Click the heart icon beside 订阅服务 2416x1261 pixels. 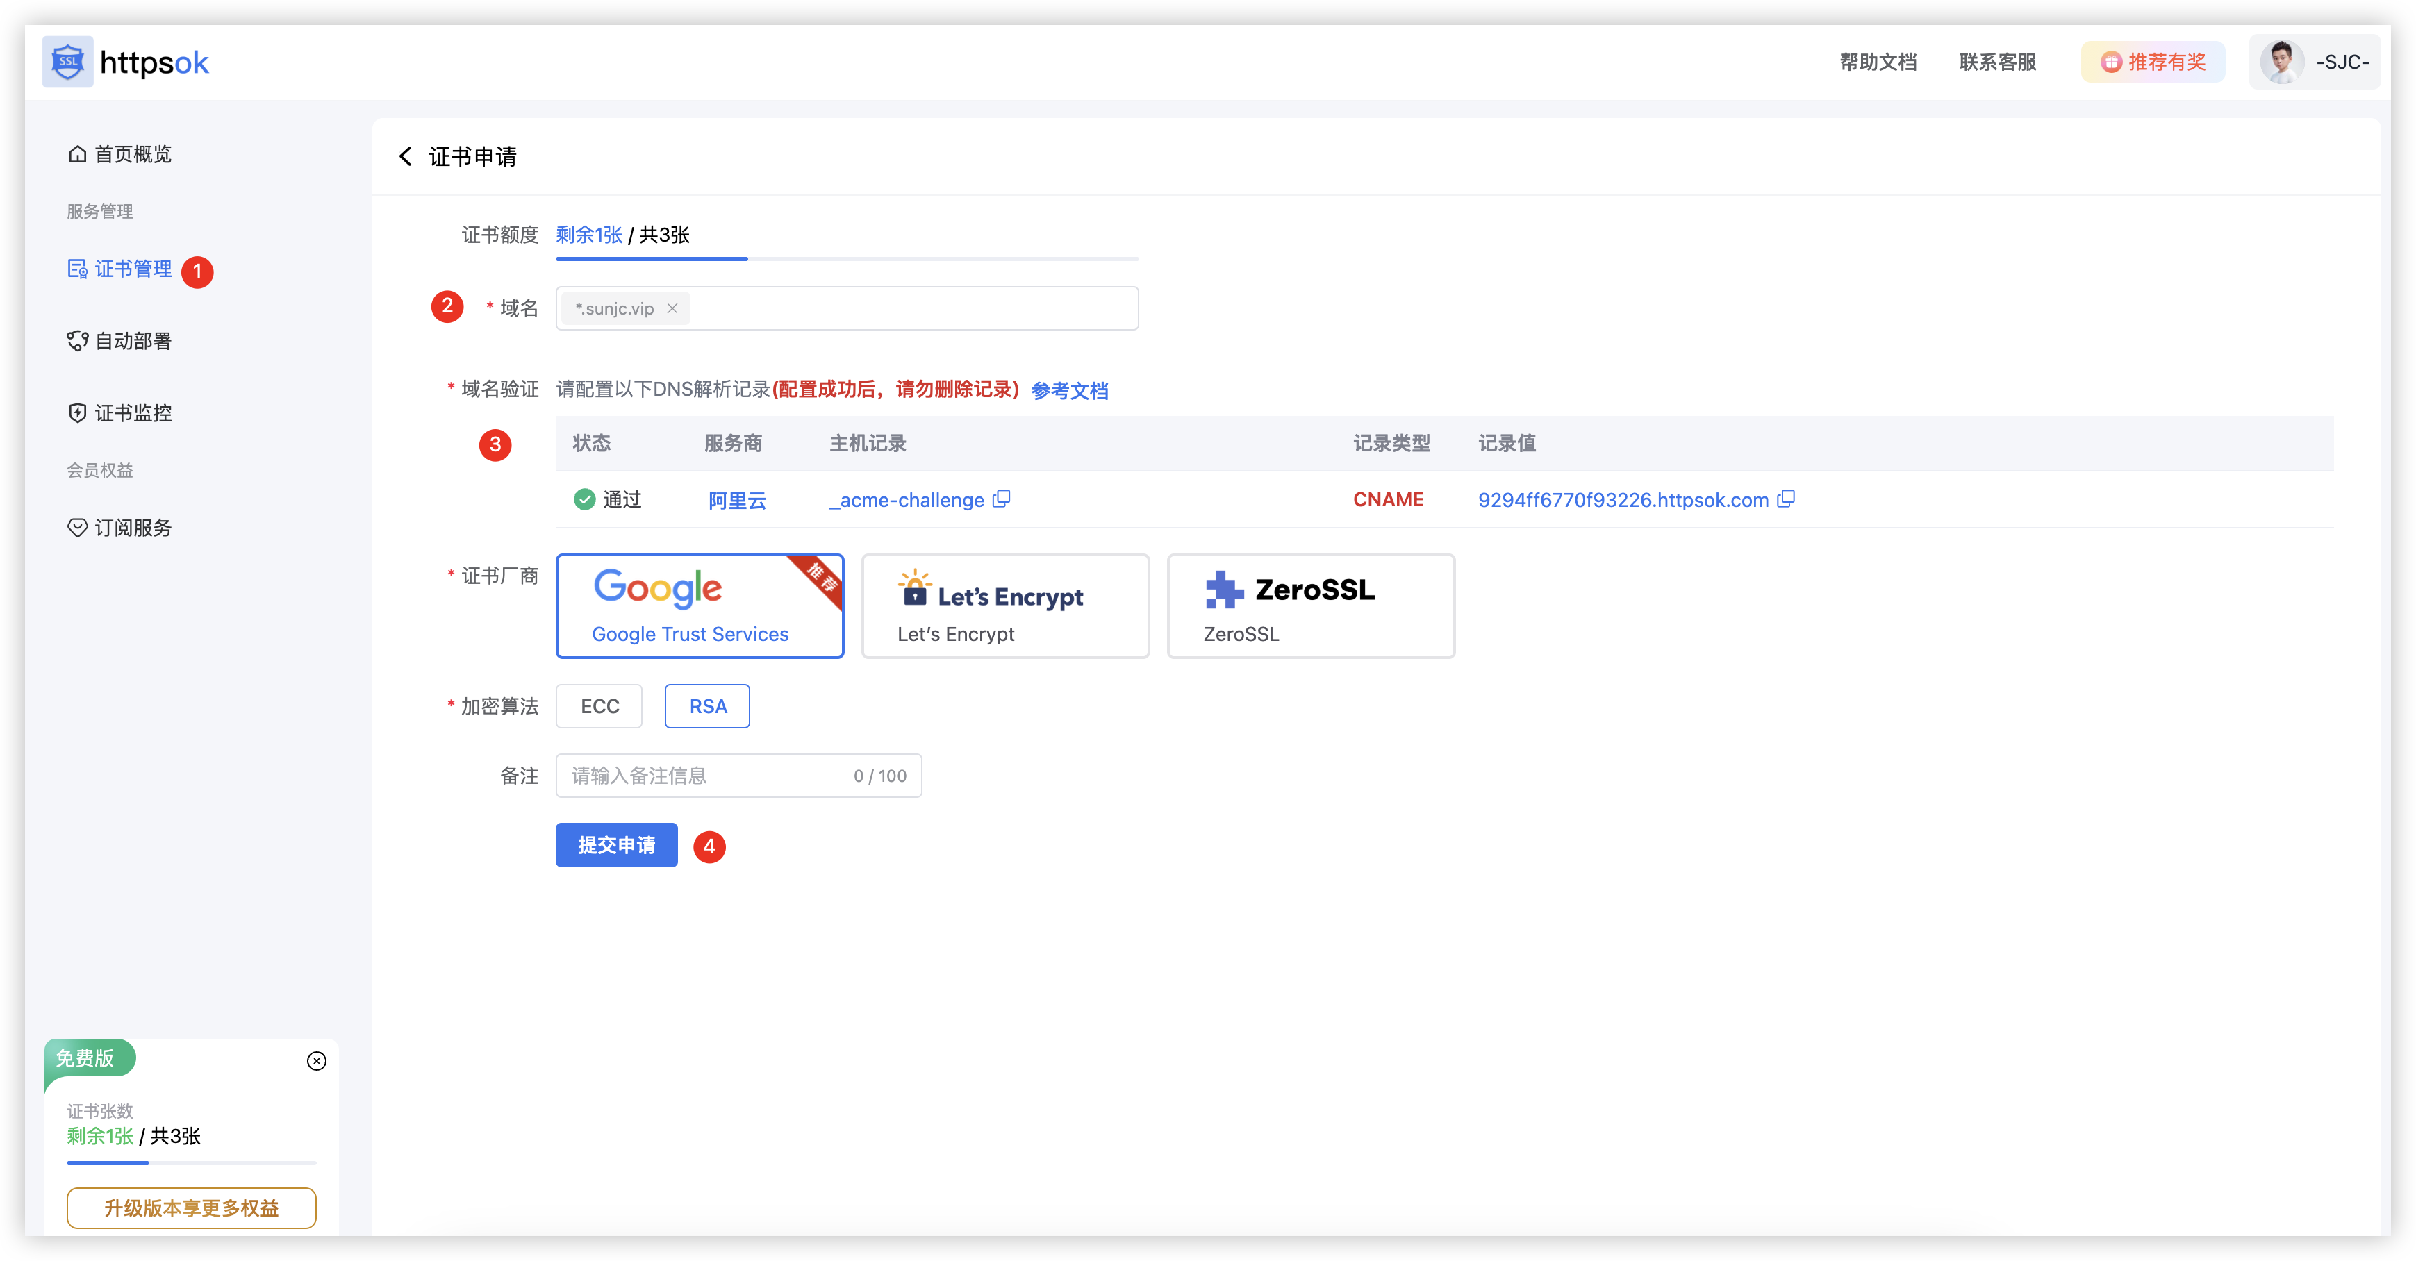click(77, 528)
